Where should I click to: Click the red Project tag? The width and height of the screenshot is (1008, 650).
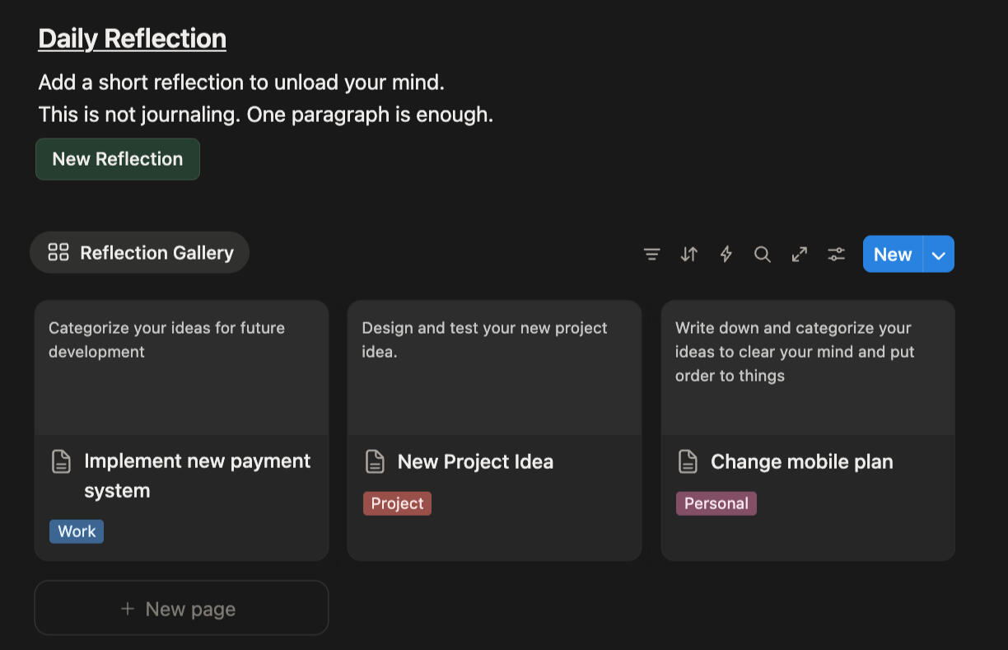(x=397, y=503)
